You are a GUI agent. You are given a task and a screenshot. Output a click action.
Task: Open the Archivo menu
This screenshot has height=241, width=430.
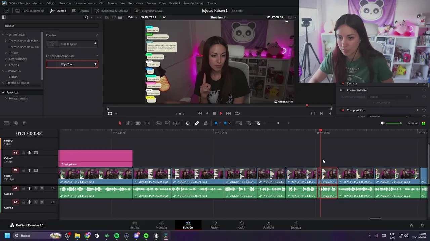pos(38,3)
